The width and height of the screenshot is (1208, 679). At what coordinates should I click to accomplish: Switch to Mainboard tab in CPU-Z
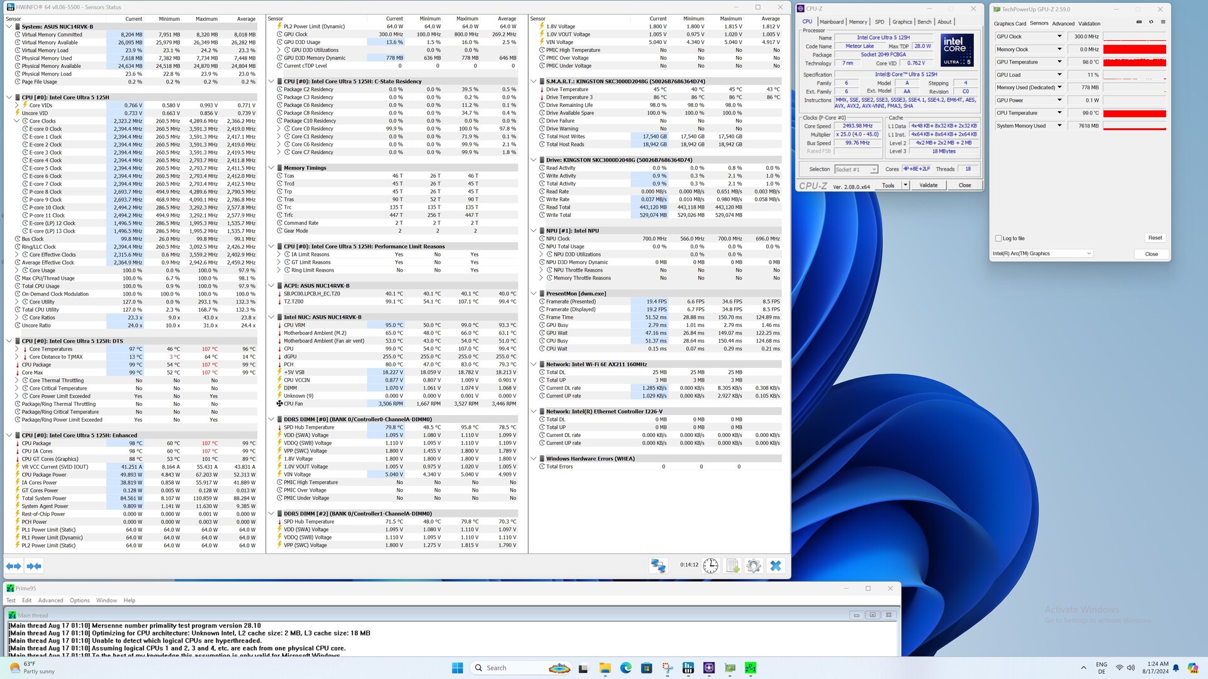(x=831, y=21)
